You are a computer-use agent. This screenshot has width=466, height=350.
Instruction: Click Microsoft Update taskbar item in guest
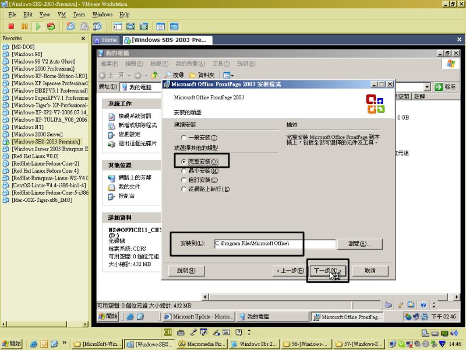point(199,317)
